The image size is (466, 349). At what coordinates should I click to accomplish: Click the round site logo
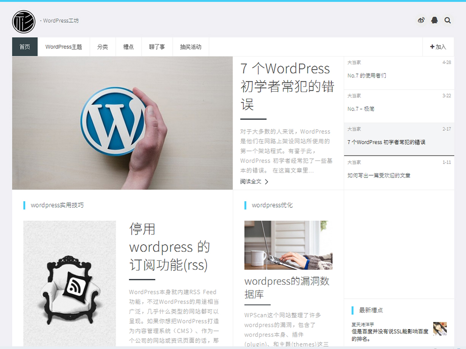coord(24,22)
